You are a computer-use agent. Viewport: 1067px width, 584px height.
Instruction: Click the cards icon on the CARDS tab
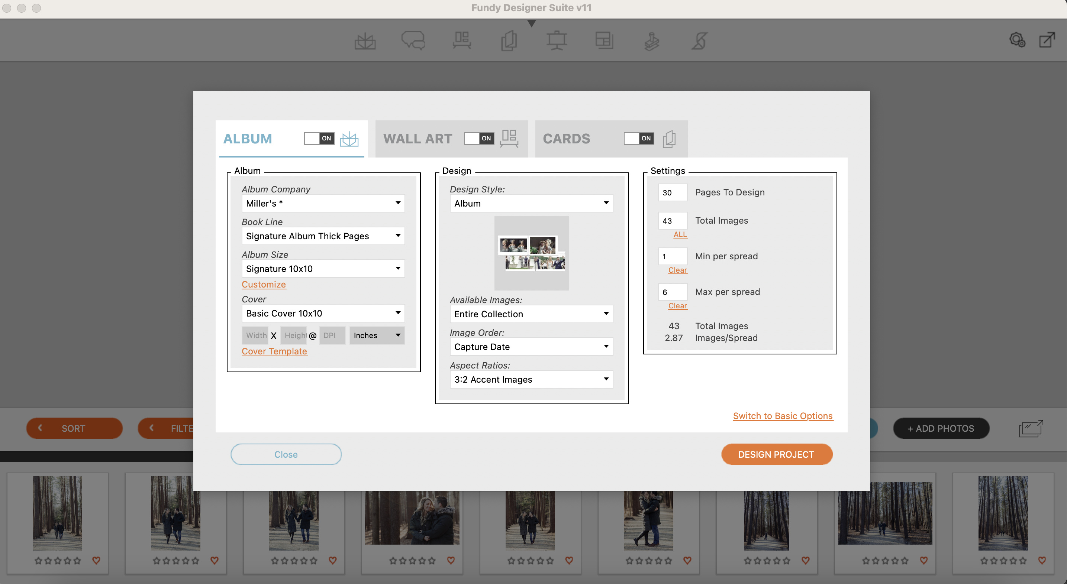pyautogui.click(x=669, y=139)
